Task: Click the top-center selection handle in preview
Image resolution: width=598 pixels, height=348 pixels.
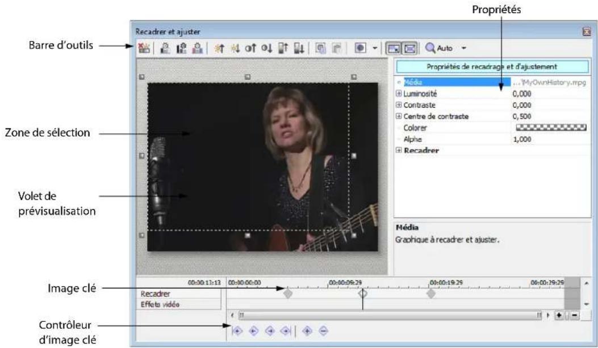Action: [248, 77]
